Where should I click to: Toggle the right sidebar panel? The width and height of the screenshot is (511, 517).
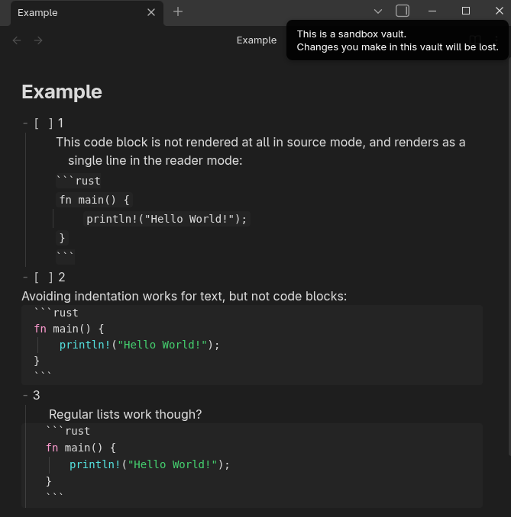pos(403,11)
